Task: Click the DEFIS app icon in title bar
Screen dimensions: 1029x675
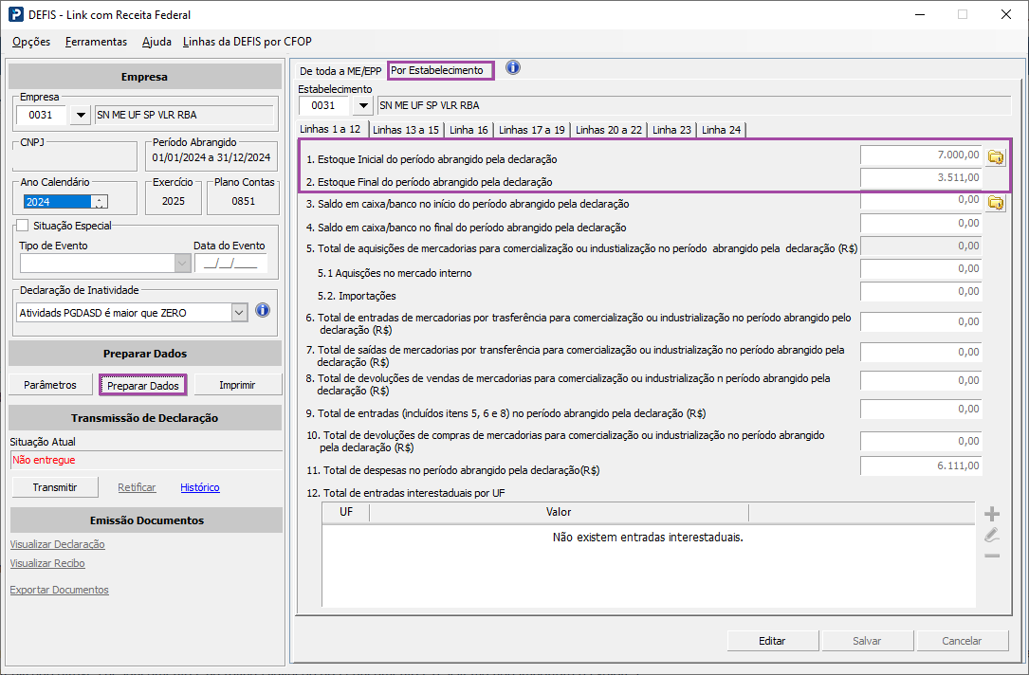Action: point(16,14)
